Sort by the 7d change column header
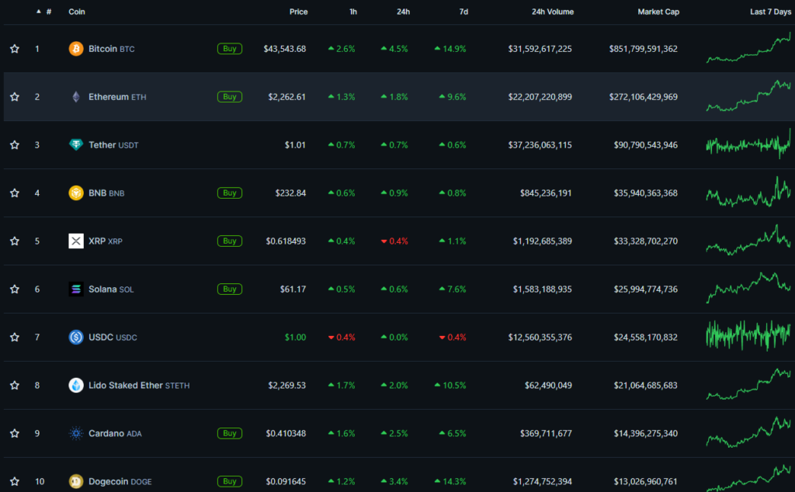Image resolution: width=795 pixels, height=492 pixels. (x=462, y=12)
